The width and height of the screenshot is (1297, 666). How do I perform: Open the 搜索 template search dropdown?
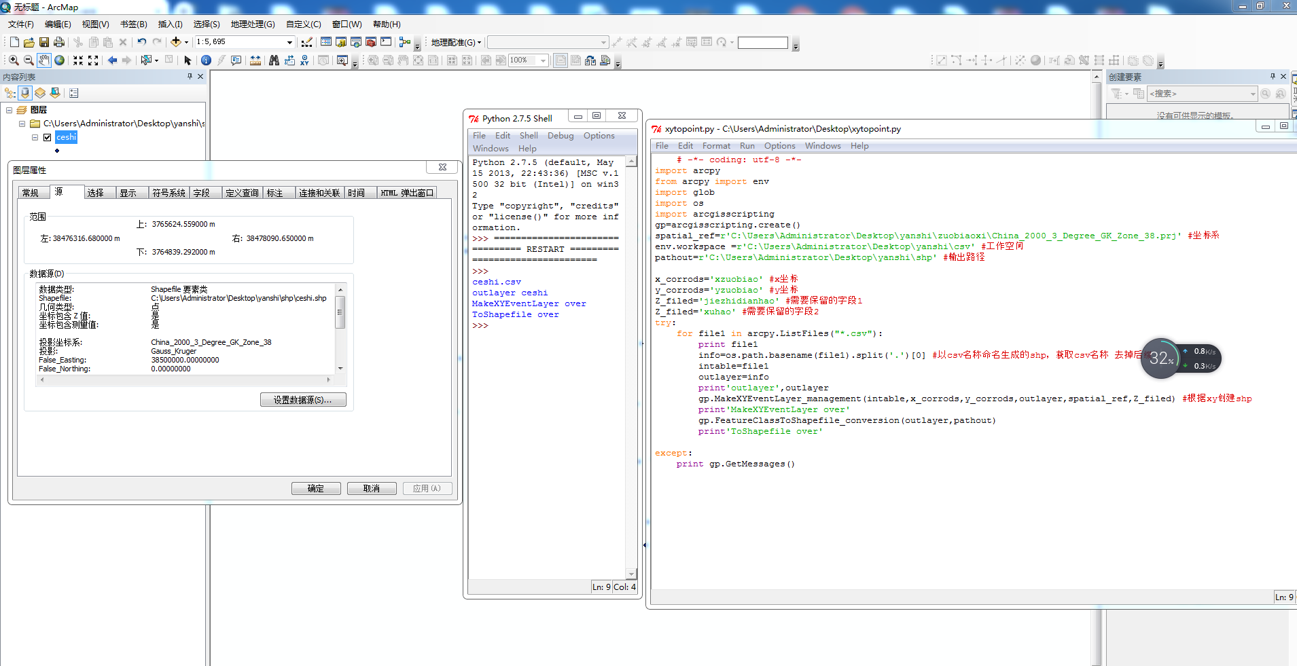click(1252, 94)
